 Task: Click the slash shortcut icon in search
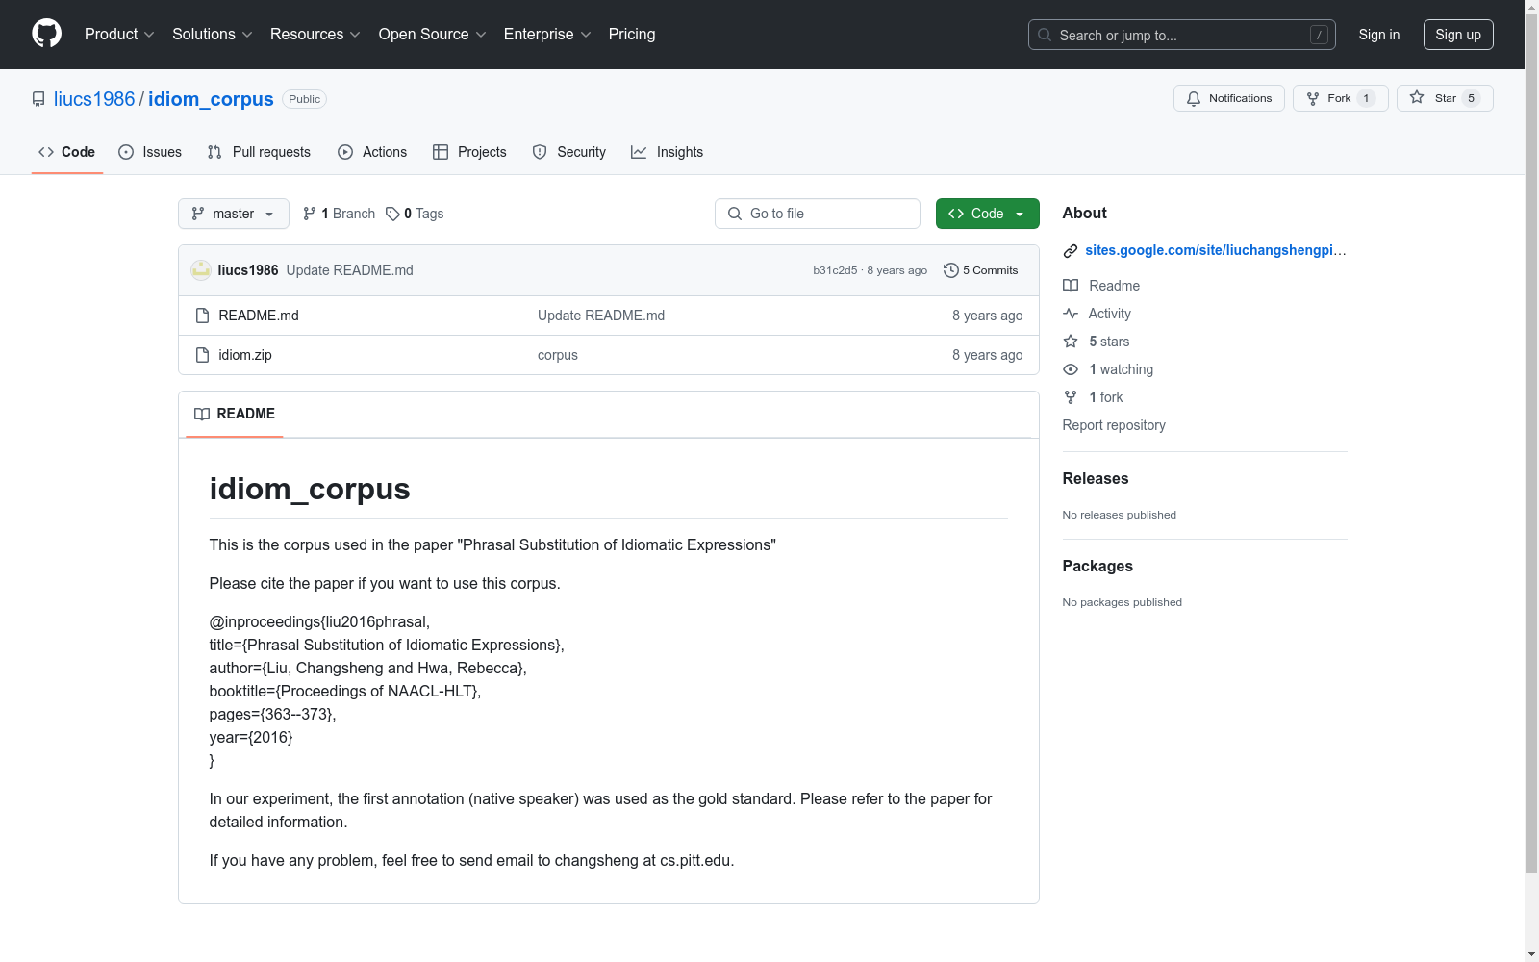(x=1319, y=35)
